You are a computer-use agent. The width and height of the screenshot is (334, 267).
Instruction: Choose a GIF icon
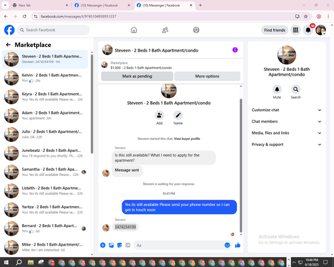pos(128,245)
